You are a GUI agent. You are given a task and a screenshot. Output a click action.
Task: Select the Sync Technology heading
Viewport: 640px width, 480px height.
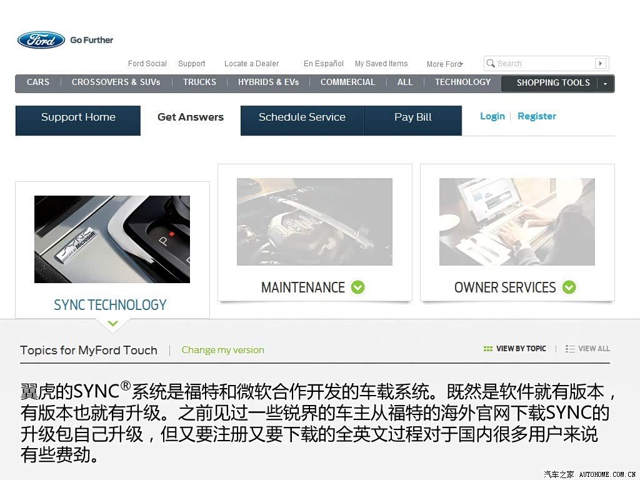pos(110,305)
